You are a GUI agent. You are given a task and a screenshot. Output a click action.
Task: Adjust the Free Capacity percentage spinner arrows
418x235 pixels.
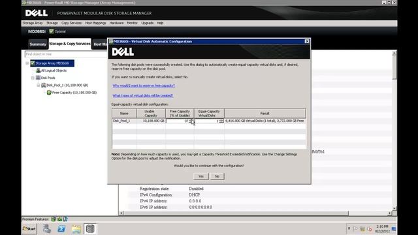[191, 121]
